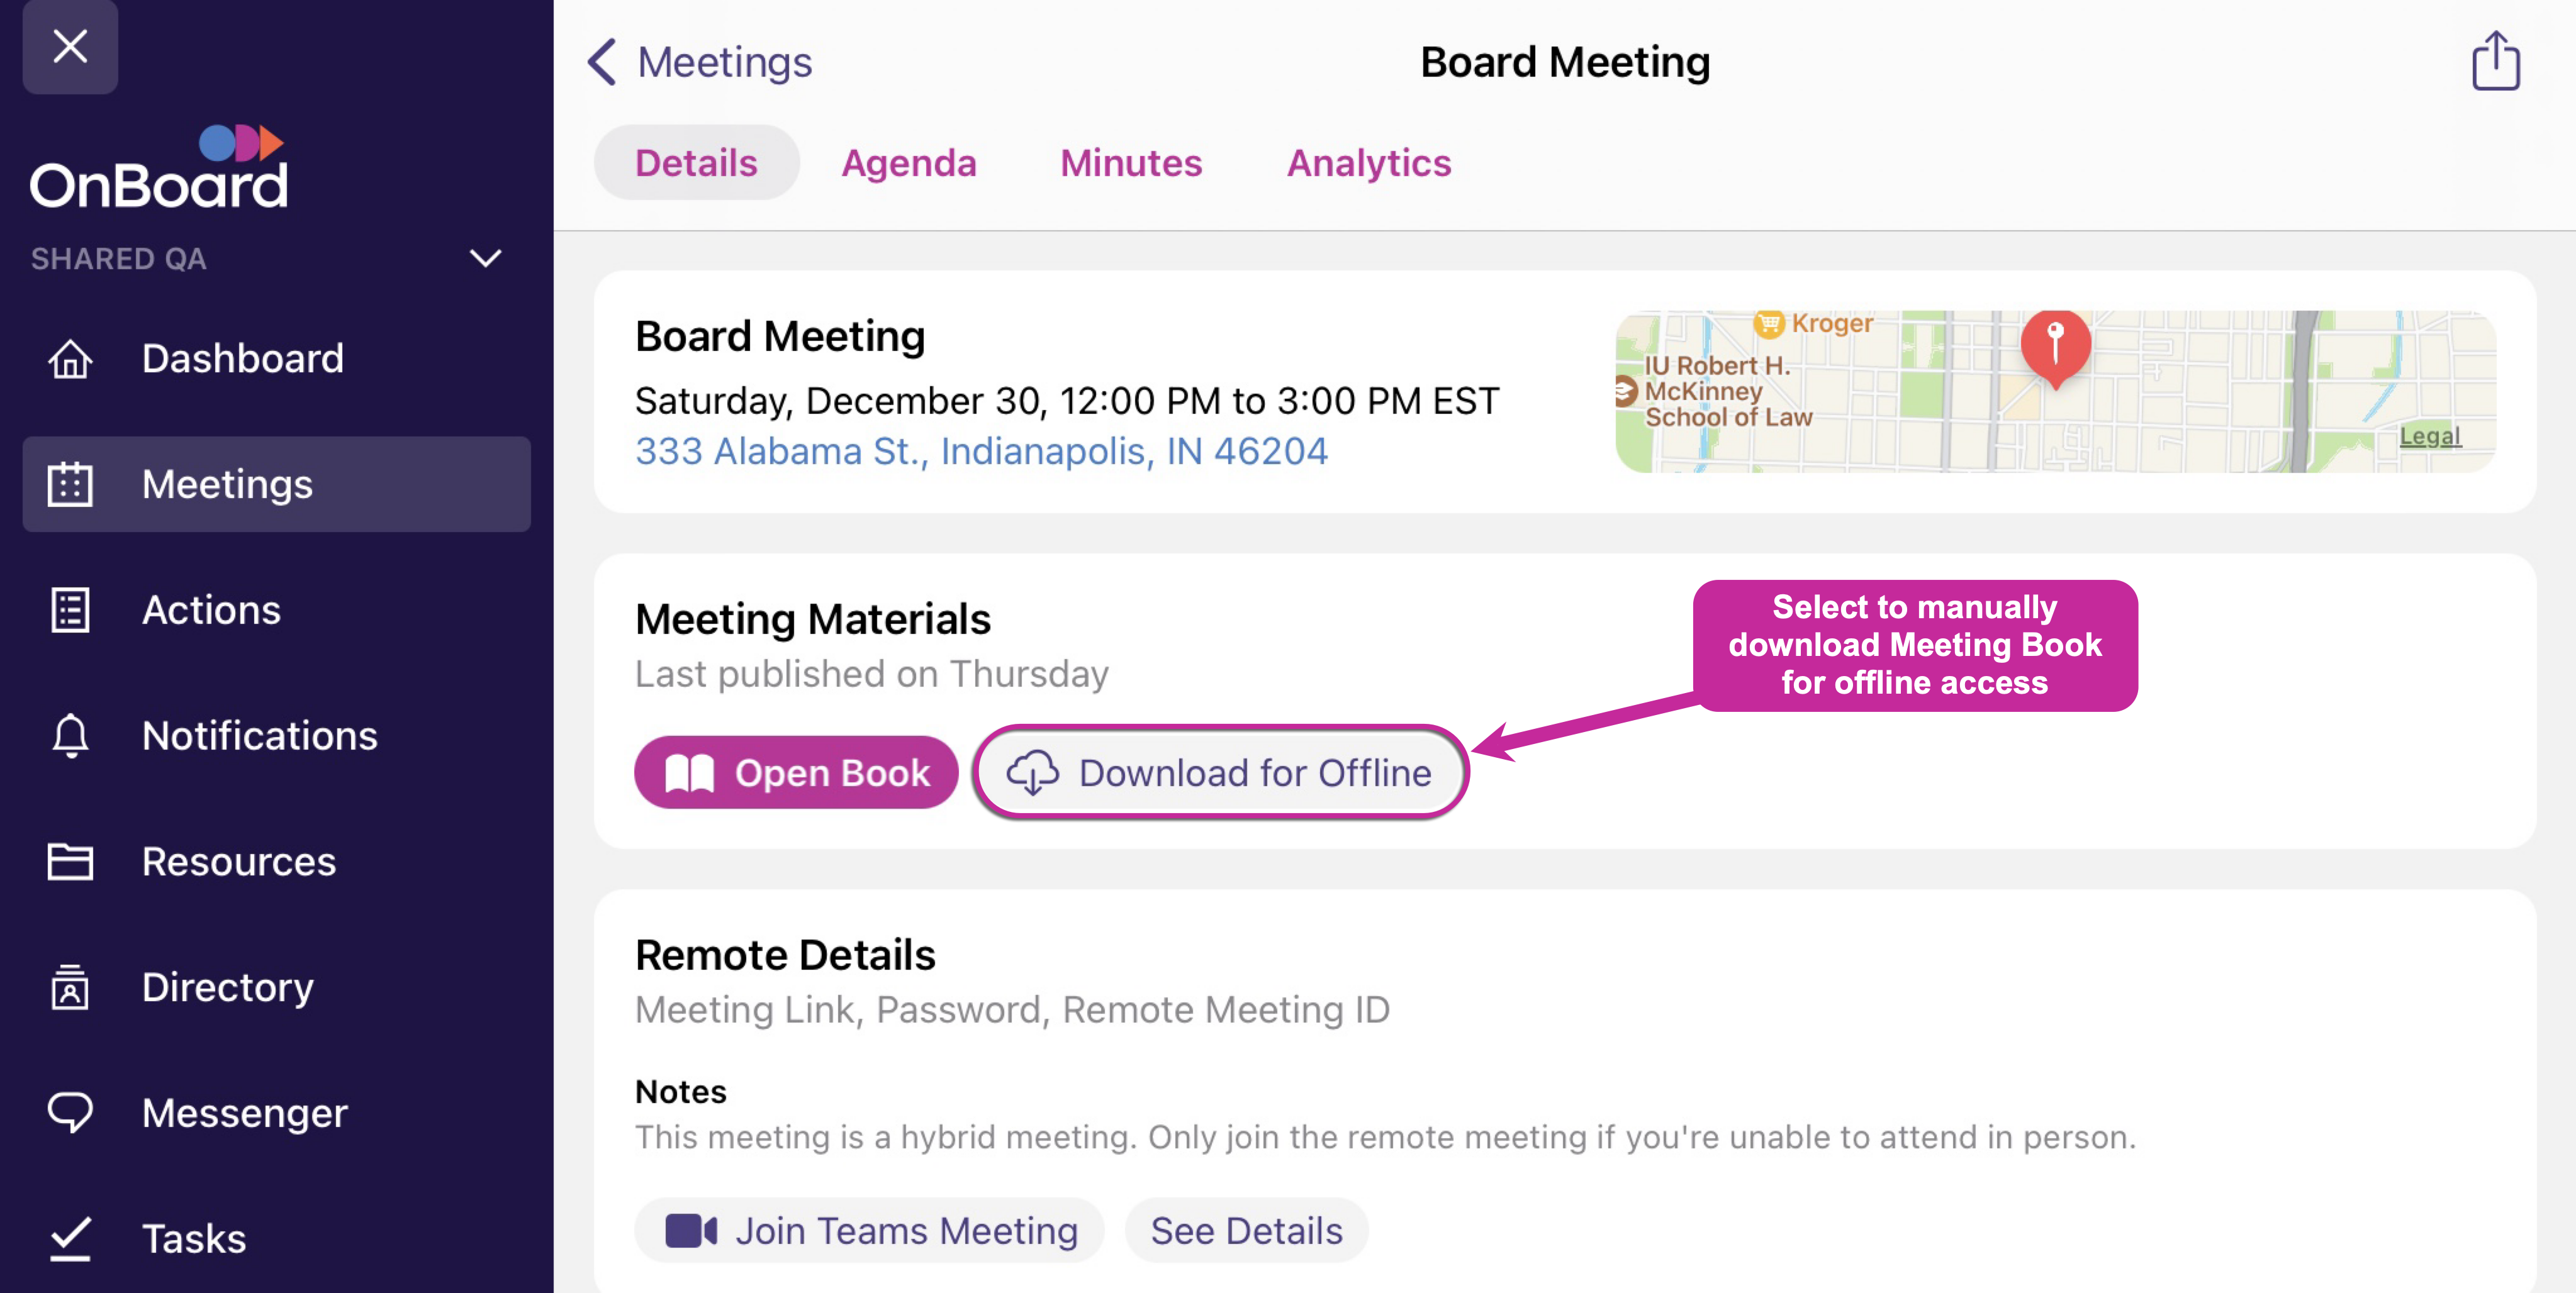The image size is (2576, 1293).
Task: Select the Actions checklist icon
Action: [70, 609]
